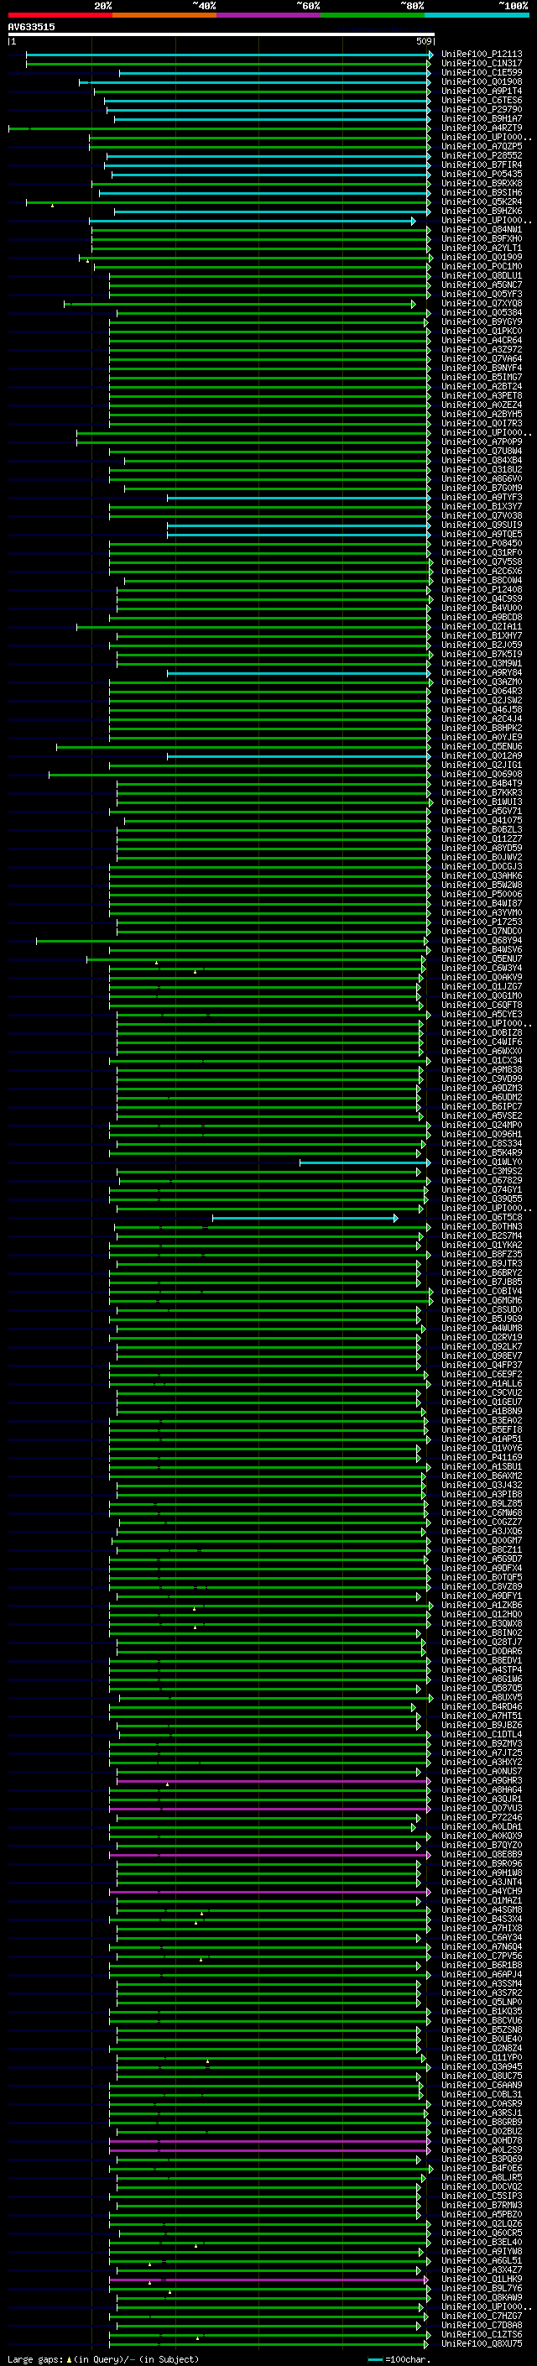
Task: Select the hit UniRef100_B7FIR4
Action: pos(482,165)
